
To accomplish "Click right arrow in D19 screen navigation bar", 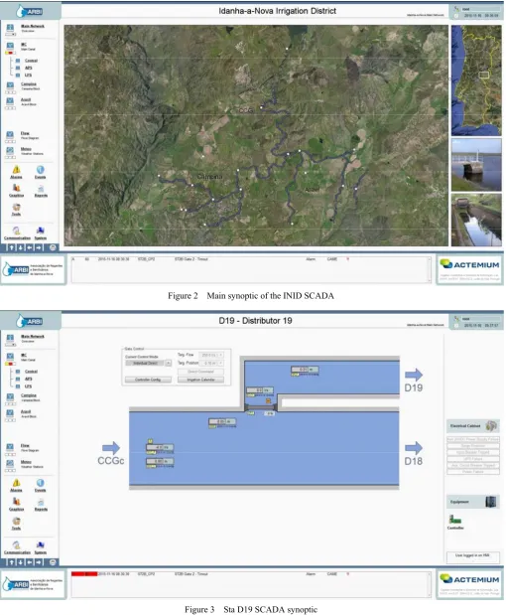I will (x=39, y=562).
